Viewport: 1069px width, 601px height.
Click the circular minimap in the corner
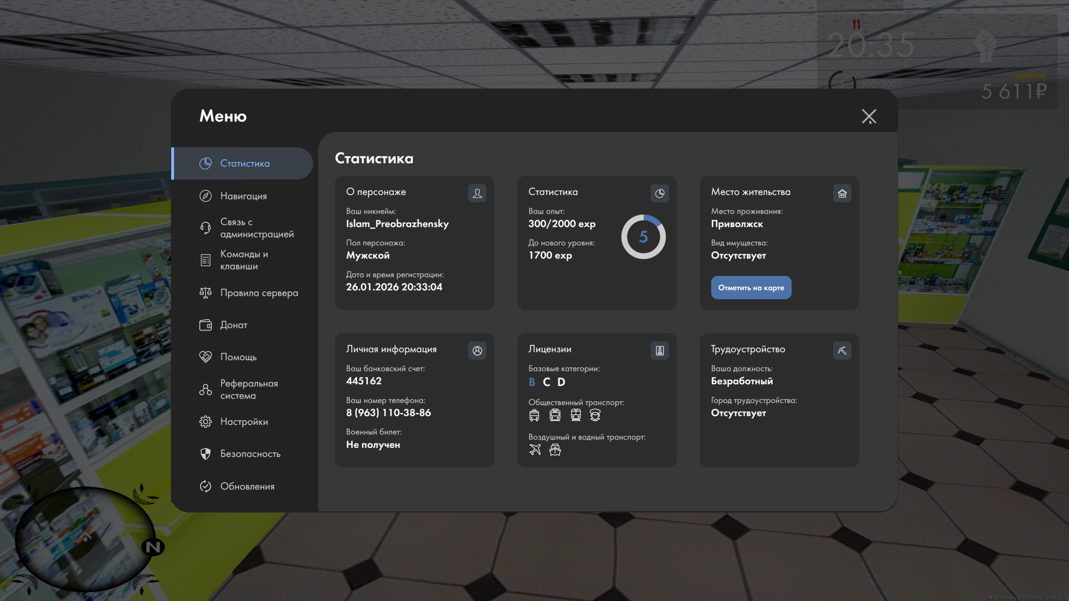[x=86, y=539]
